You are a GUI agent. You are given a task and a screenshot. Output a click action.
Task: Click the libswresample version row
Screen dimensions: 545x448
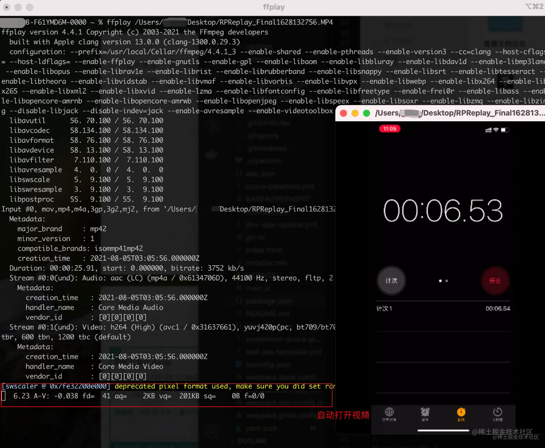(86, 190)
